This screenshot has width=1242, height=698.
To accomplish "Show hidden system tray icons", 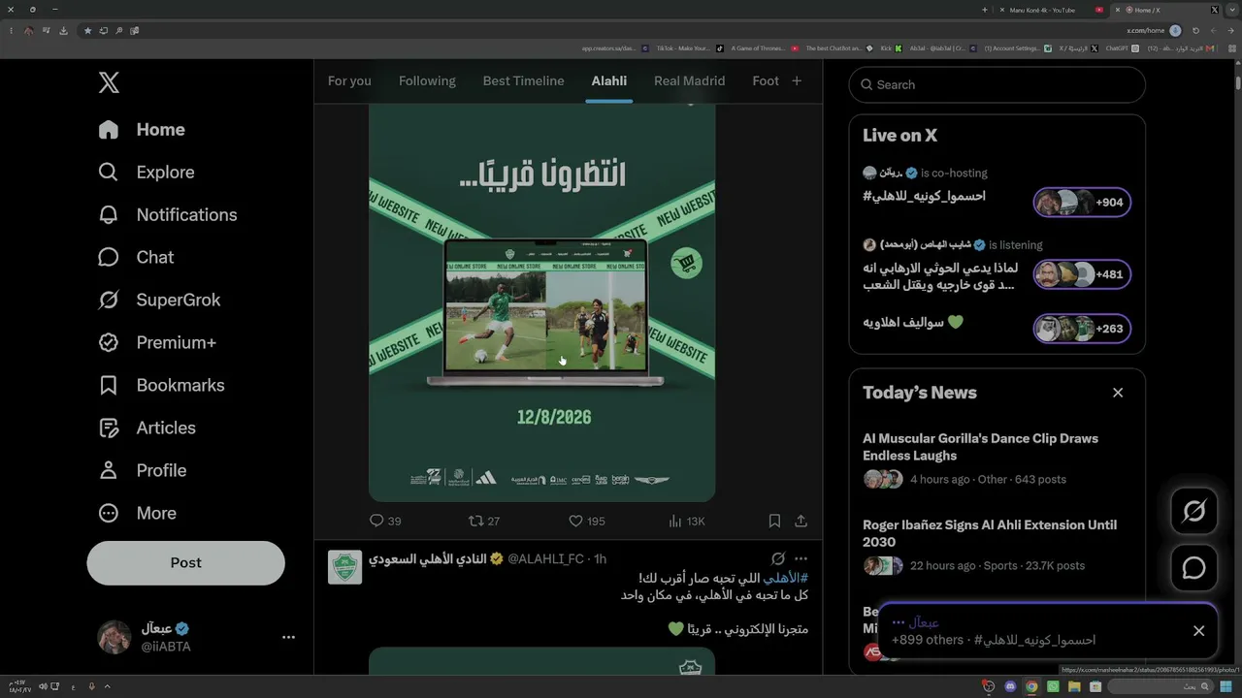I will tap(107, 687).
